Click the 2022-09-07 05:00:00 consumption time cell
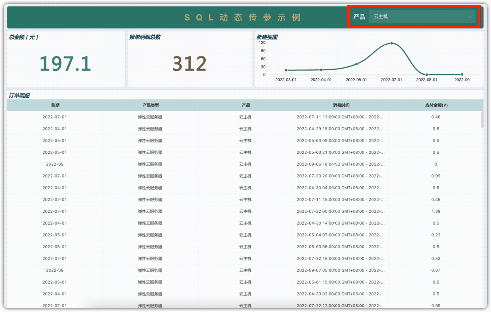 click(x=341, y=270)
